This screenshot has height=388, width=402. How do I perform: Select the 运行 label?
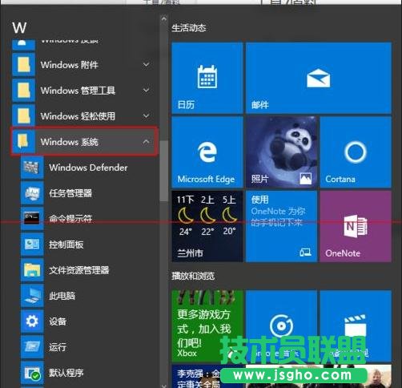coord(58,347)
